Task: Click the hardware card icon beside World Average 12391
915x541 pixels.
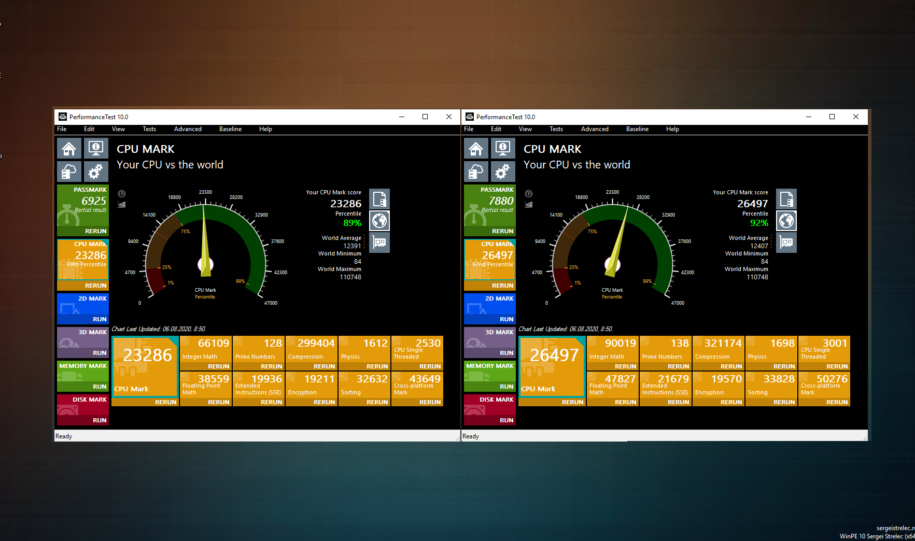Action: 379,243
